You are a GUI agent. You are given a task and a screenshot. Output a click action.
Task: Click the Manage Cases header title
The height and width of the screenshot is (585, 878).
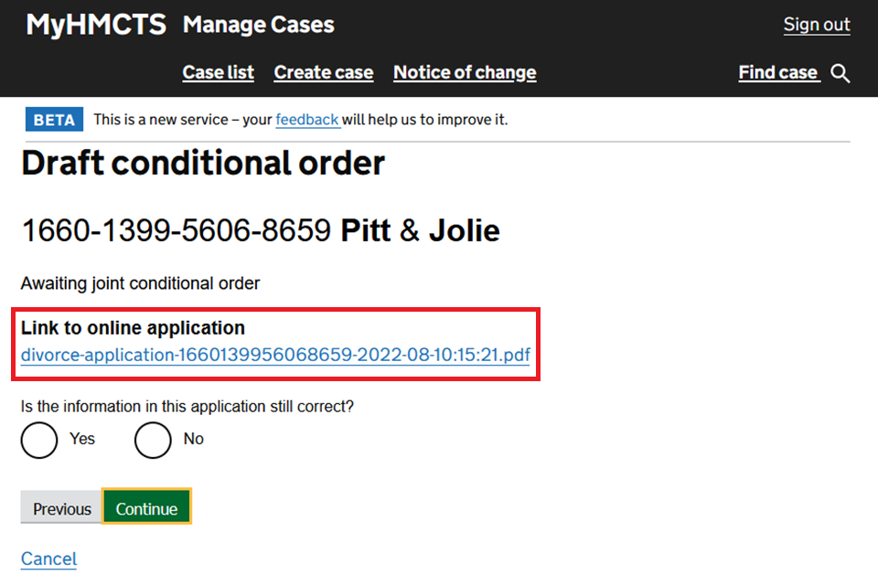click(259, 25)
